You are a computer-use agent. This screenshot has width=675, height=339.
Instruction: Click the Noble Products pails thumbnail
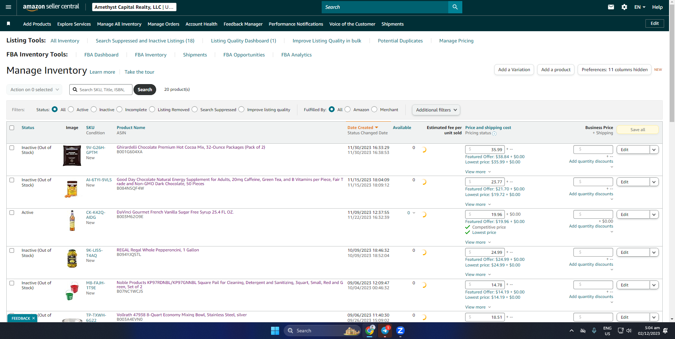point(72,291)
